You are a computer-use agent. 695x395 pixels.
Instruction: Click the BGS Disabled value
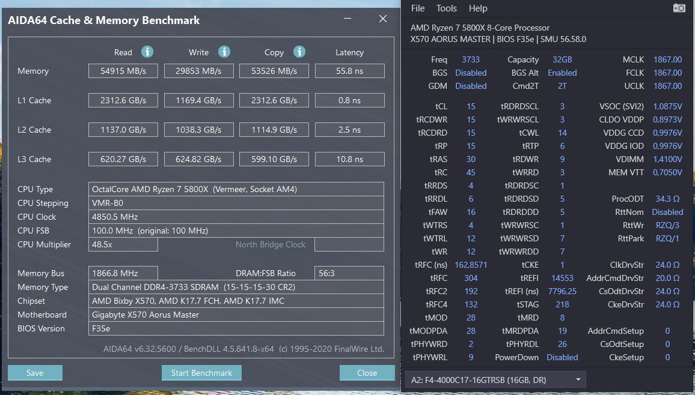coord(471,73)
